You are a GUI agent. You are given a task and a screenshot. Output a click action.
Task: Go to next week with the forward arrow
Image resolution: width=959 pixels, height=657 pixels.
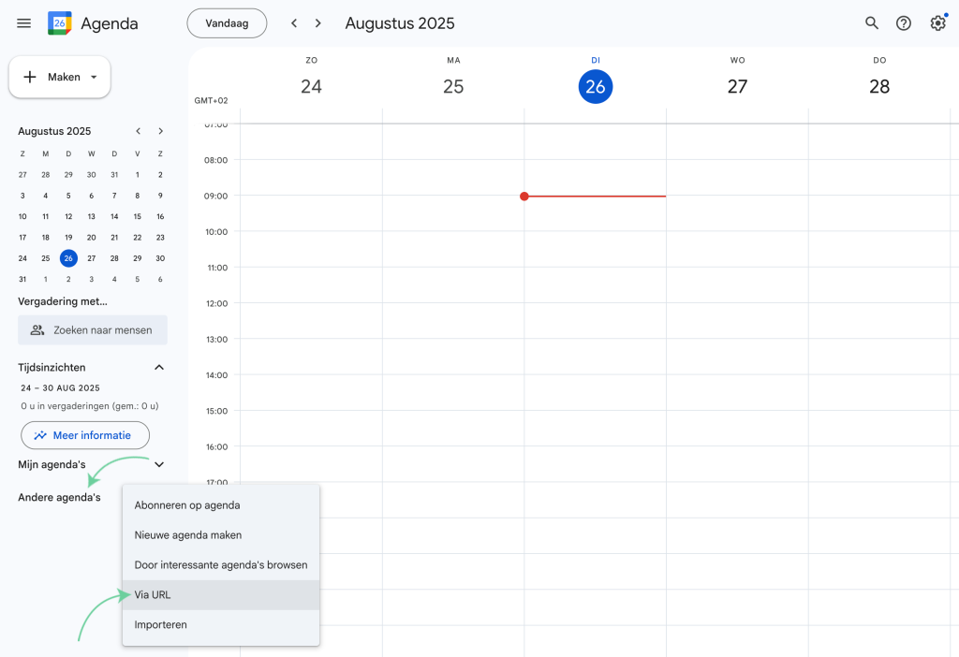(x=317, y=22)
